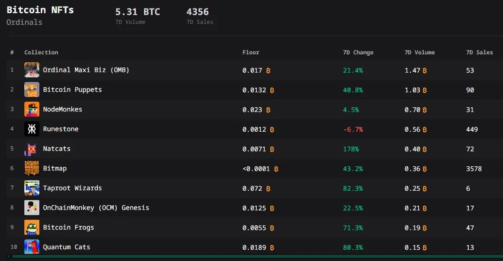The image size is (503, 261).
Task: Open NodeMonkes collection name
Action: (63, 109)
